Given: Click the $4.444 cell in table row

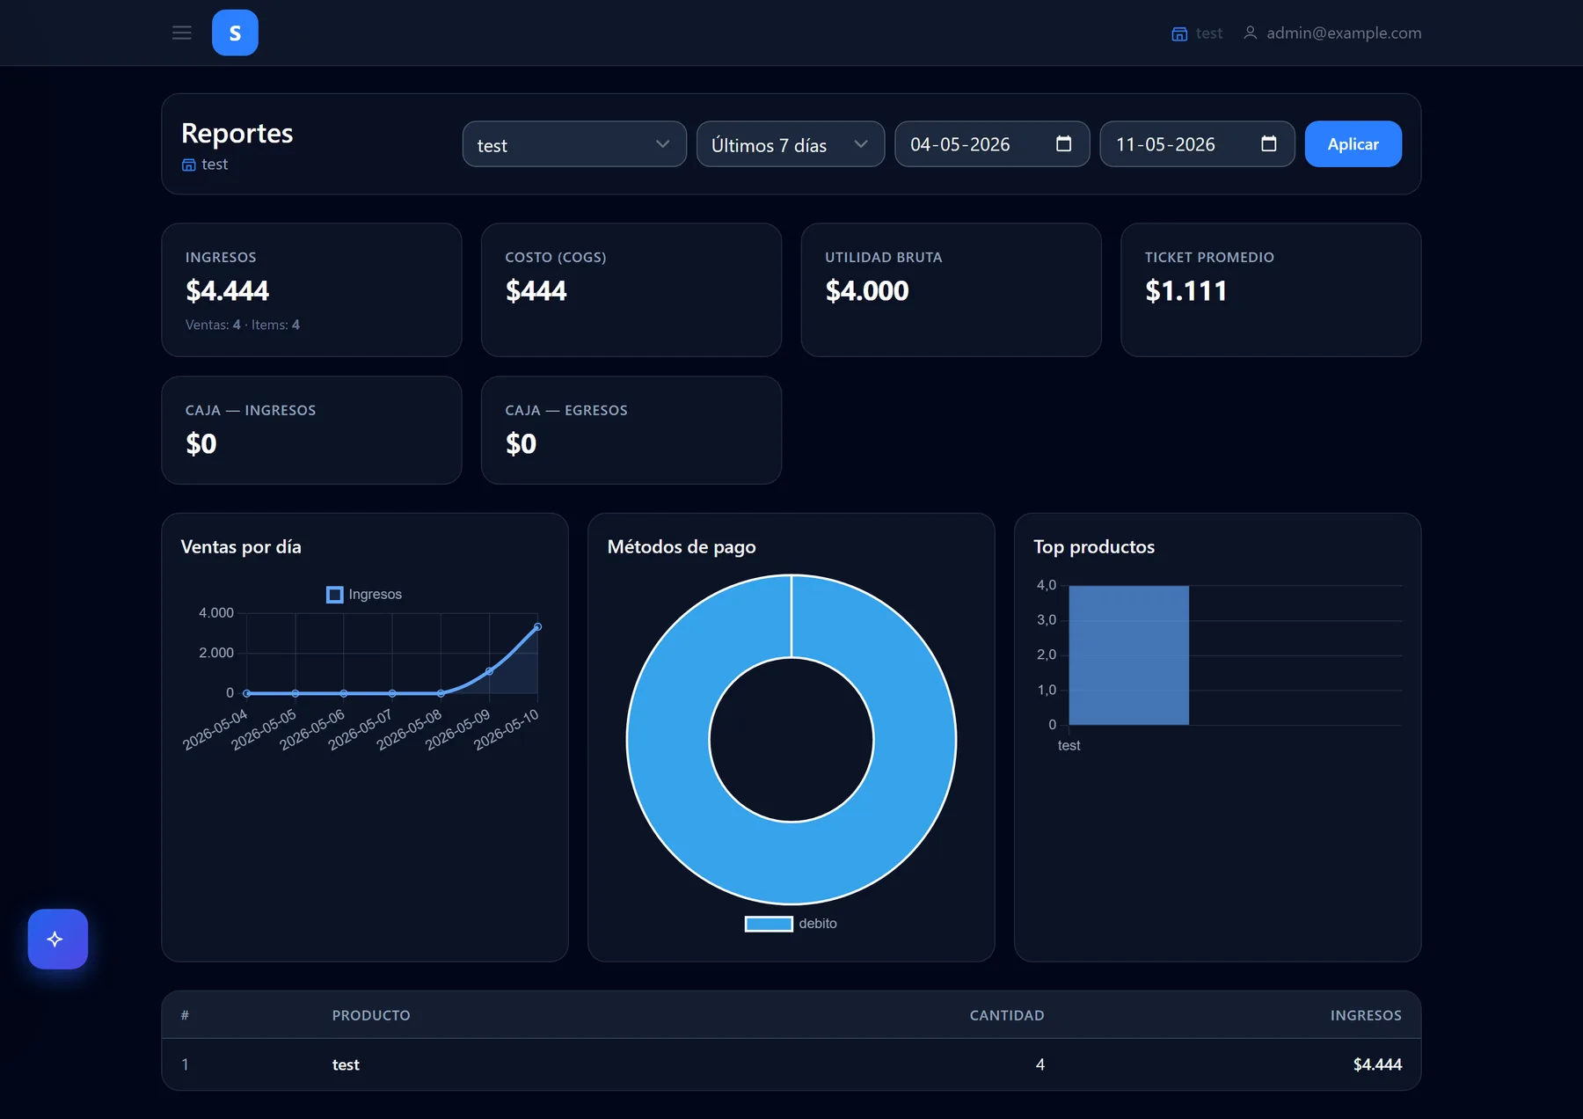Looking at the screenshot, I should click(x=1377, y=1064).
